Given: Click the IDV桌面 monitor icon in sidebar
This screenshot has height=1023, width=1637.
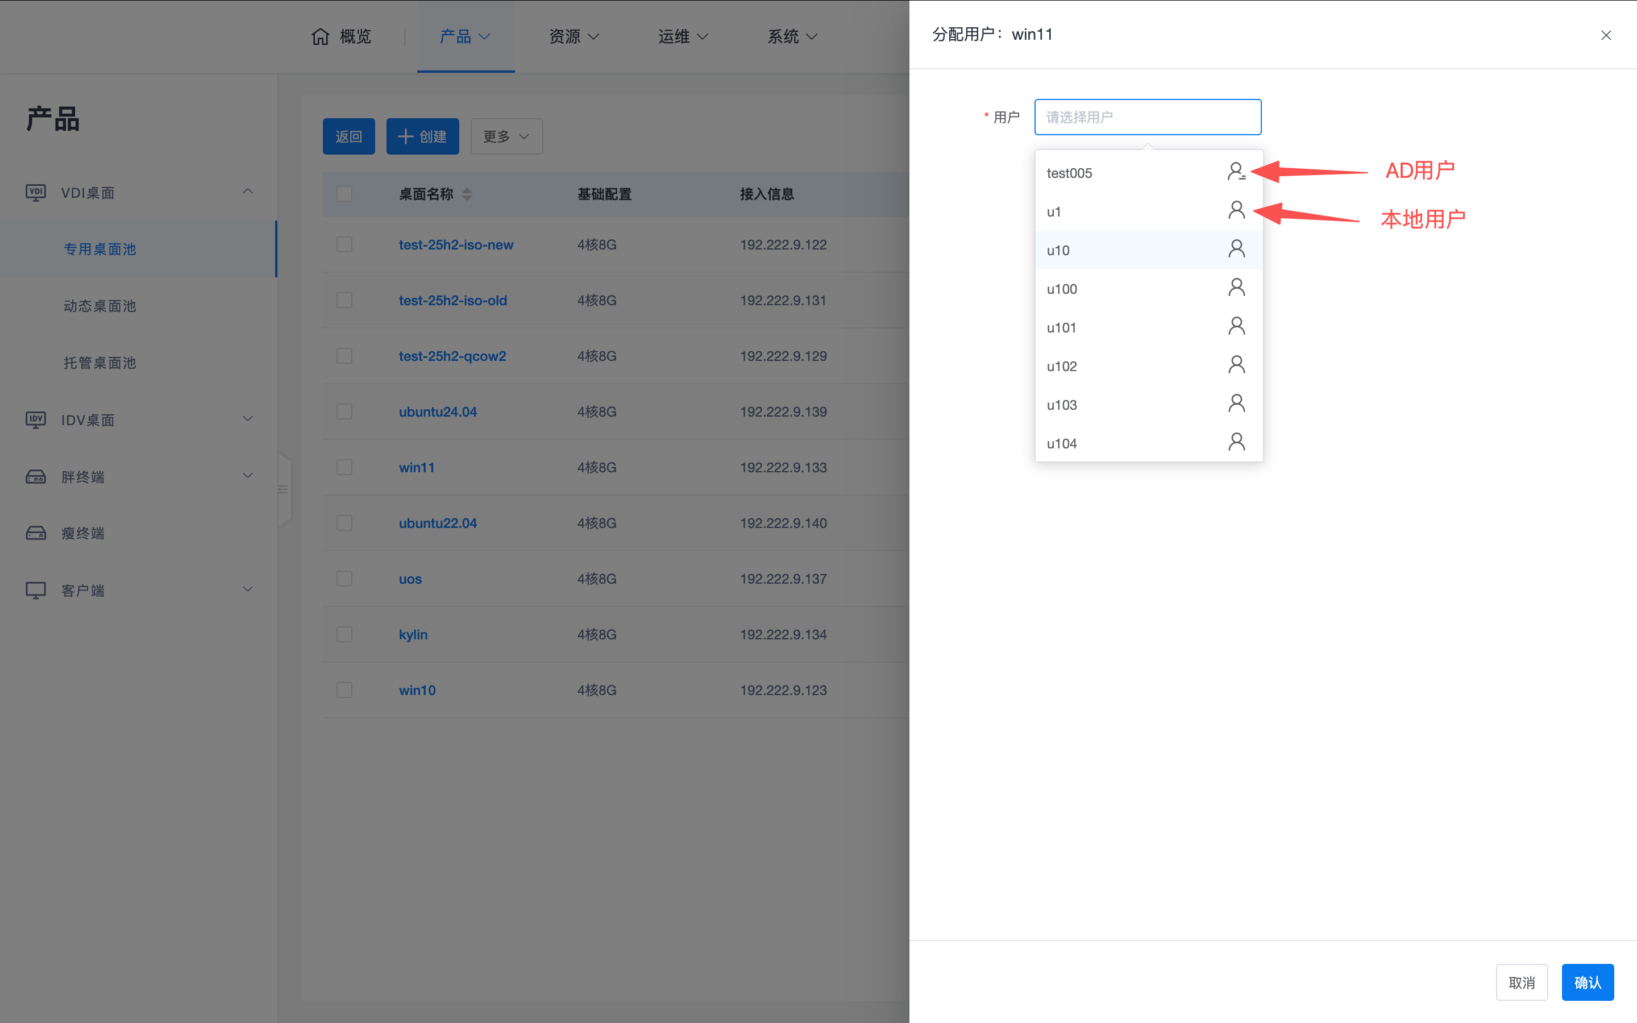Looking at the screenshot, I should click(36, 419).
